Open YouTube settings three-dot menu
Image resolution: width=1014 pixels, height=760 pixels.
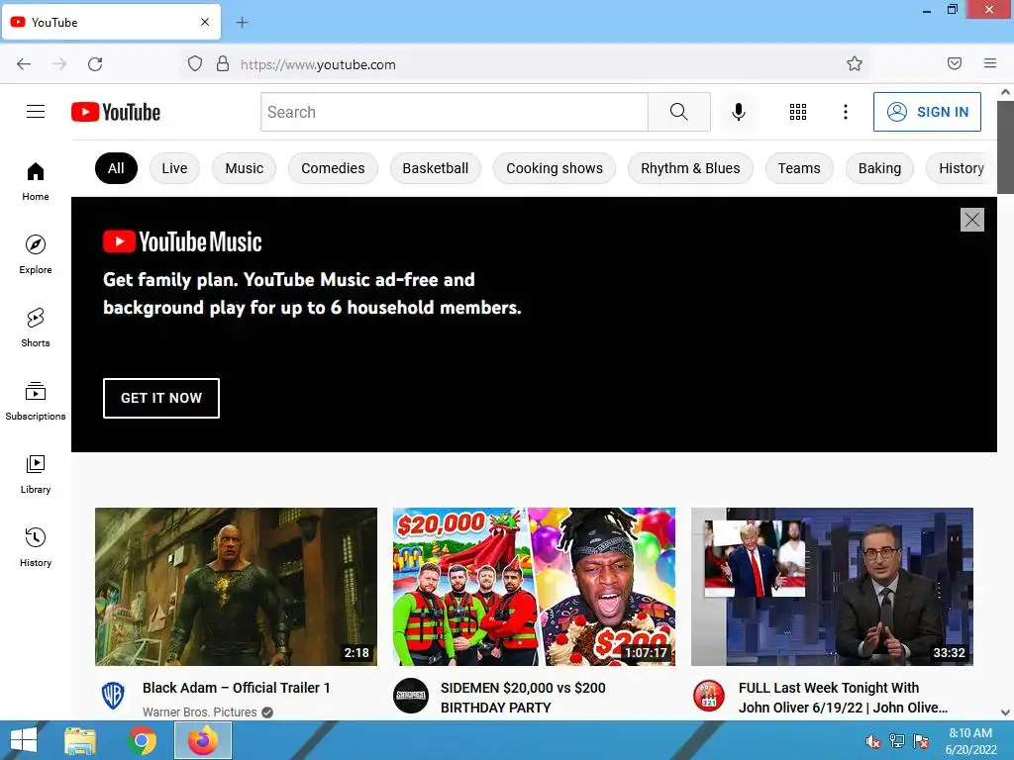click(846, 112)
